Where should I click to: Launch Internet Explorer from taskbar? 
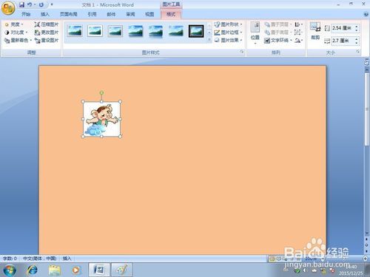point(32,270)
